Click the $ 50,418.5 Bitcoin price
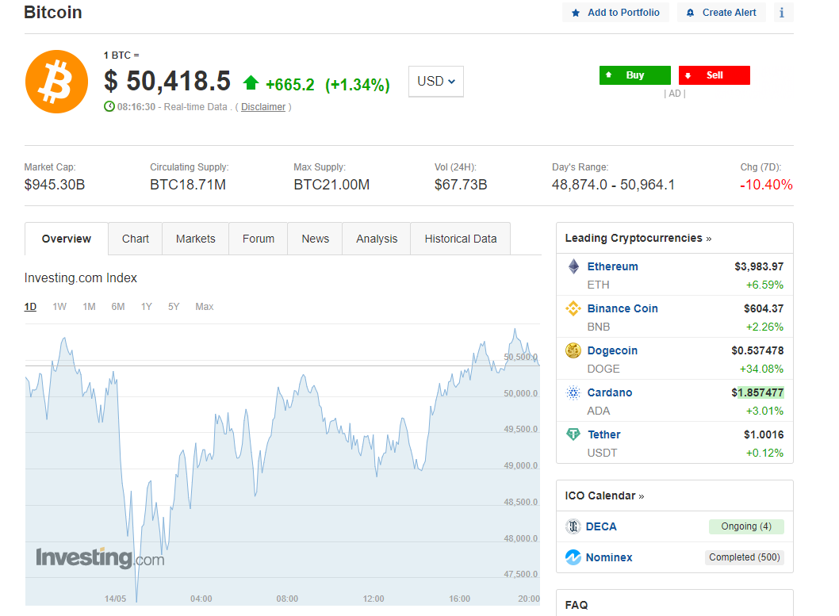 pos(167,82)
